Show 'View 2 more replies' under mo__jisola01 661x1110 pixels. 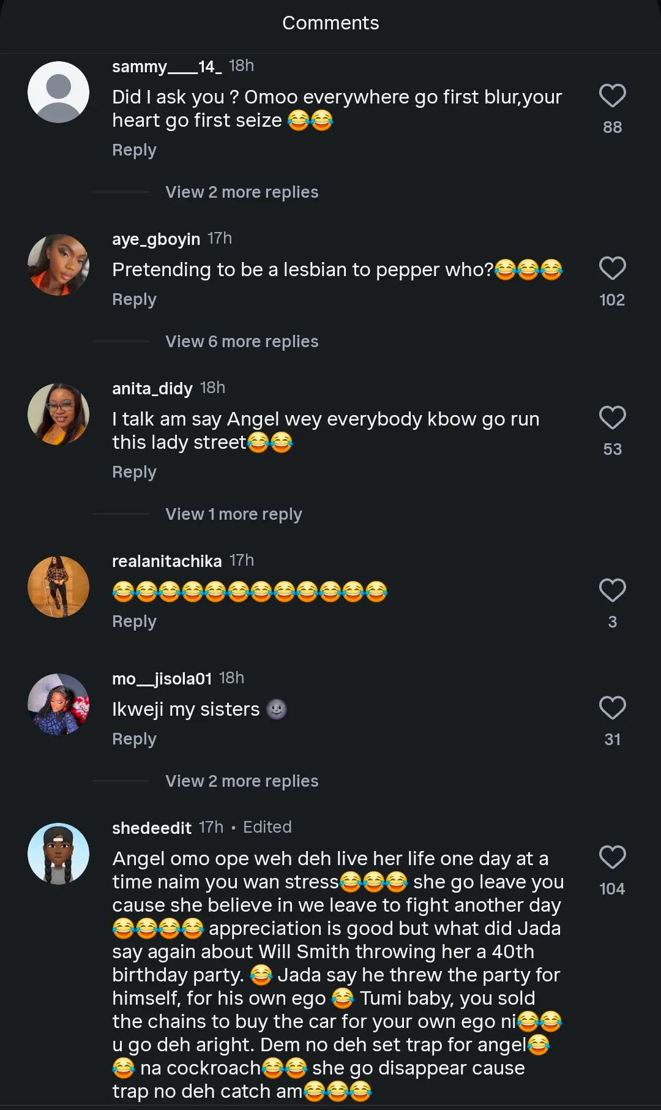click(x=242, y=781)
